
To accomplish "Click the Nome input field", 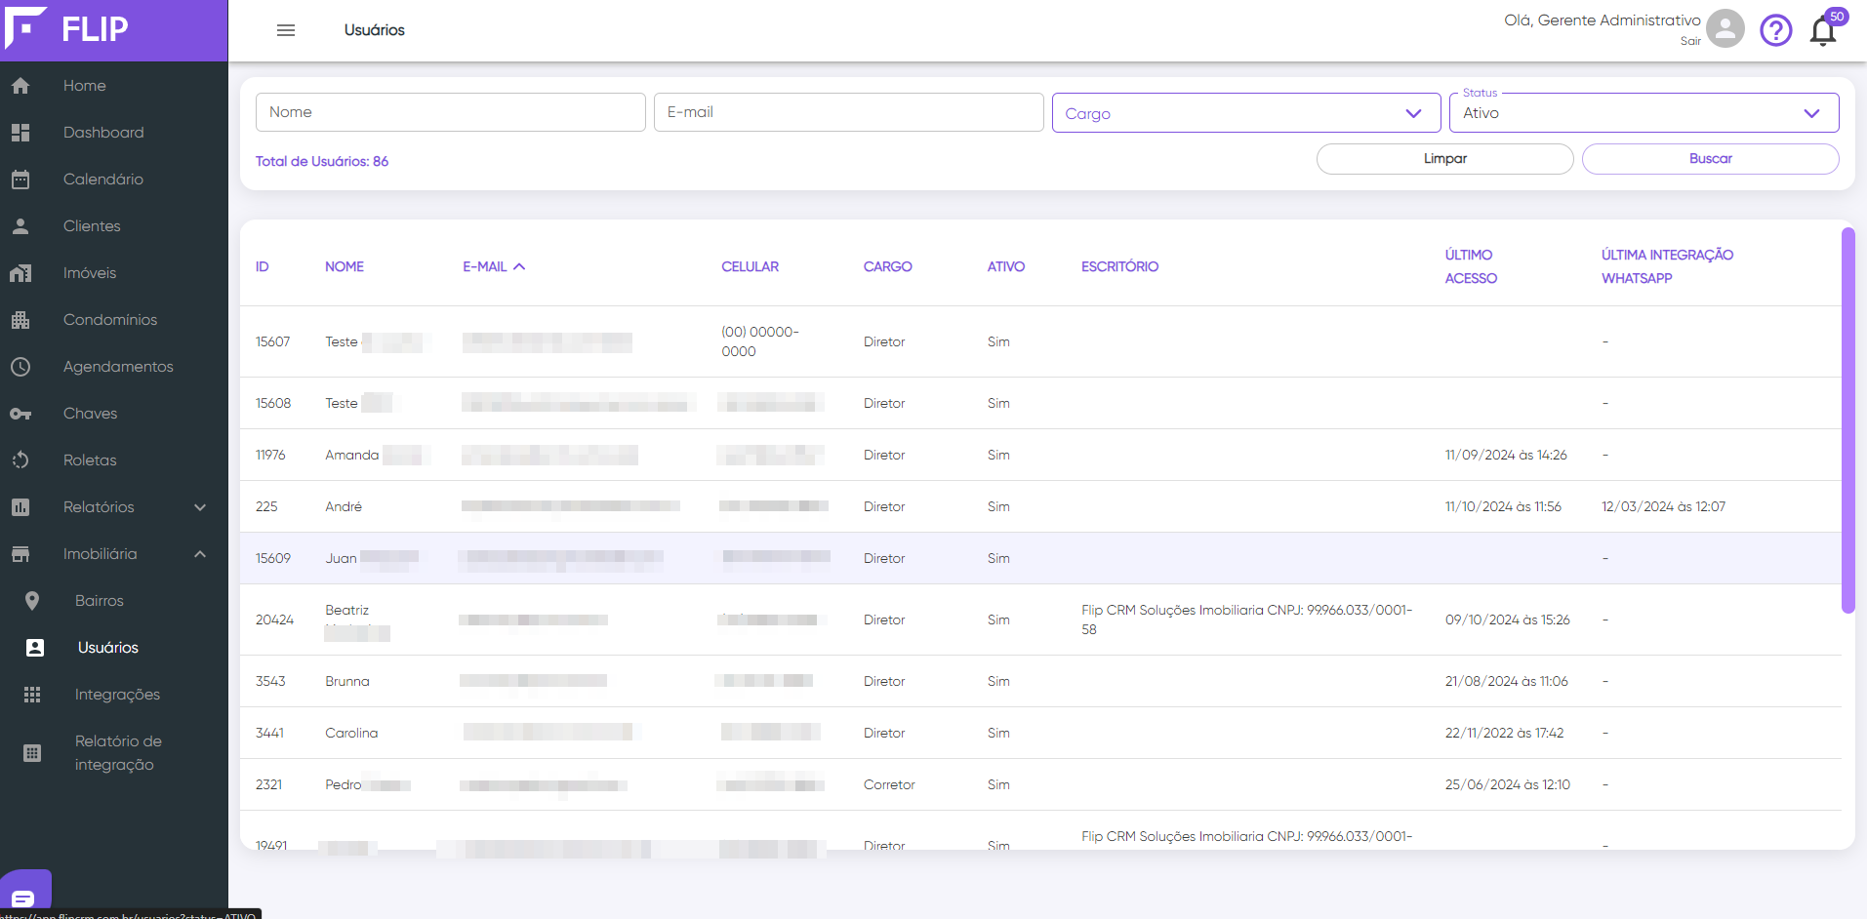I will click(x=450, y=112).
